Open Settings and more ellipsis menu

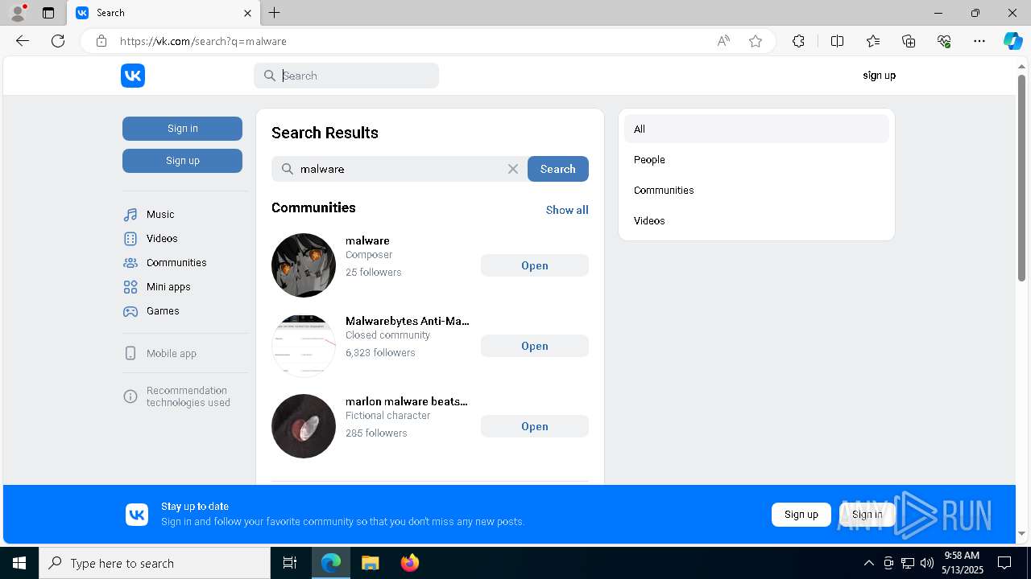click(x=979, y=41)
